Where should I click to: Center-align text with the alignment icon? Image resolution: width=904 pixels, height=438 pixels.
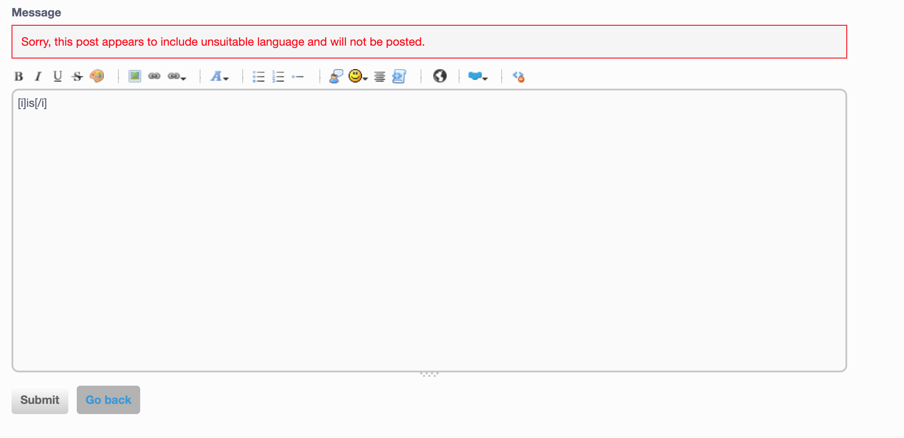tap(380, 77)
